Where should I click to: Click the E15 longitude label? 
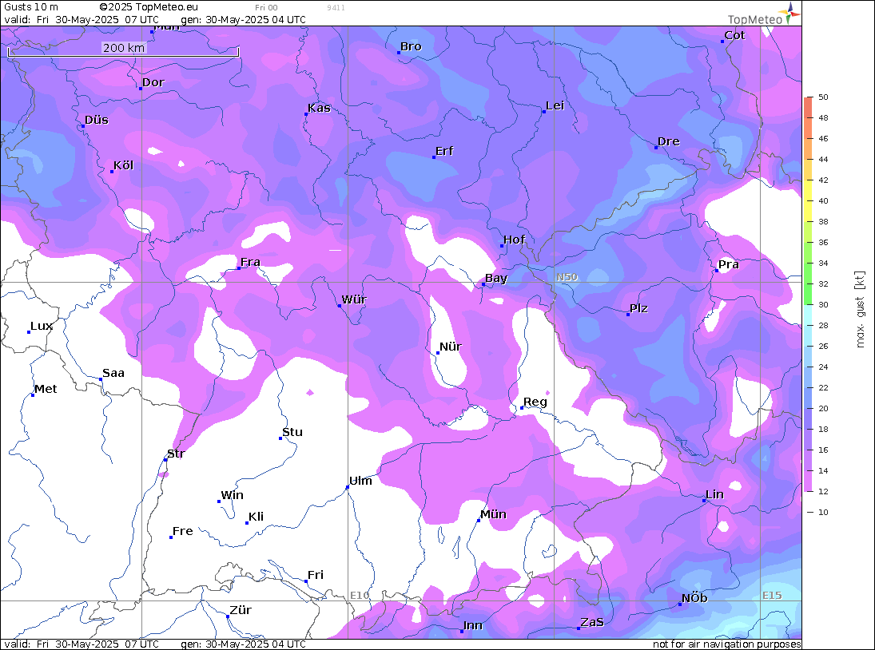tap(772, 596)
